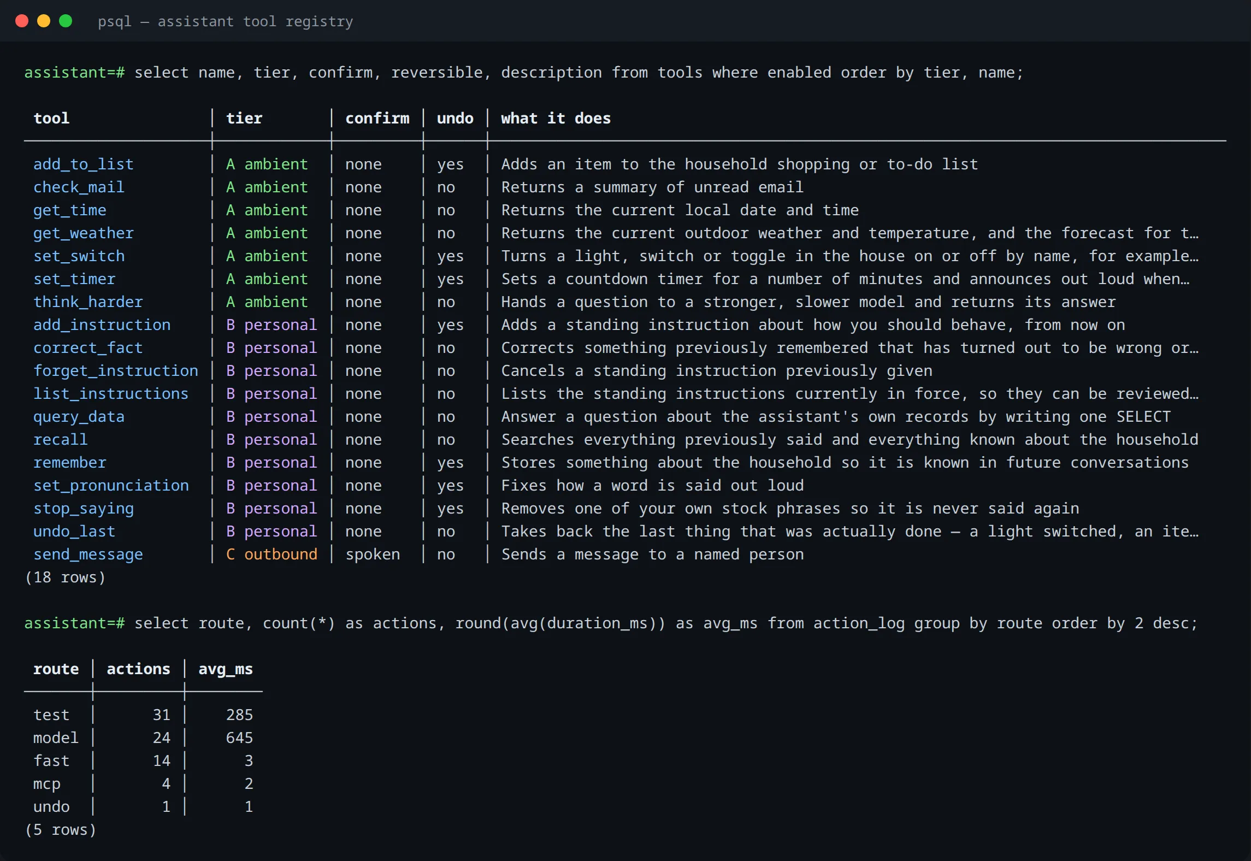Click the 'C outbound' tier cell
The width and height of the screenshot is (1251, 861).
click(x=272, y=555)
